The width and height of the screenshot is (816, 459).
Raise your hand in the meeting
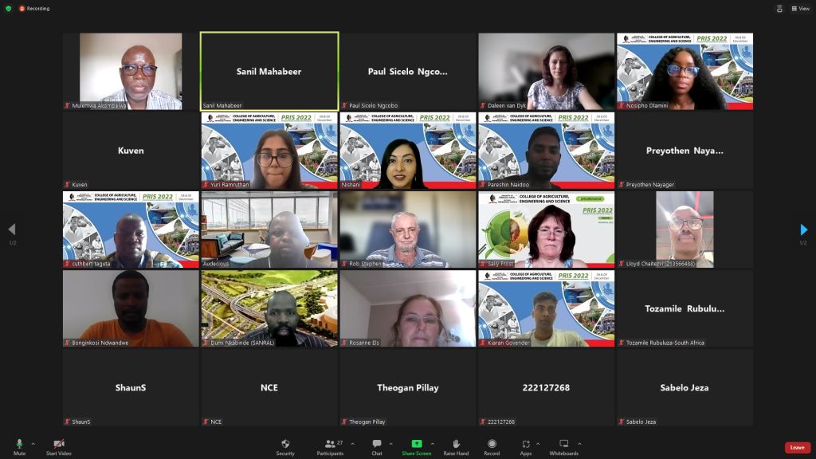point(456,446)
